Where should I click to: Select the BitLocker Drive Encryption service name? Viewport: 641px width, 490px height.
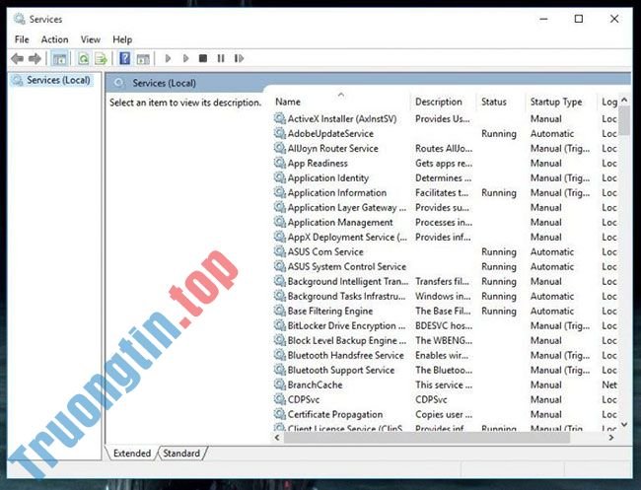346,325
